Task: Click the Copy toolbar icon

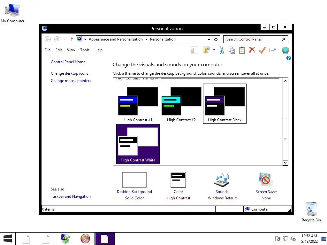Action: coord(232,50)
